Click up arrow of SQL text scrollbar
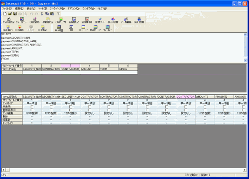 point(246,34)
